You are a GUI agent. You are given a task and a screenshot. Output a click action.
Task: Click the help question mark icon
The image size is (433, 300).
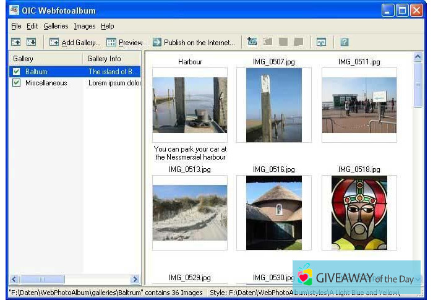(345, 42)
